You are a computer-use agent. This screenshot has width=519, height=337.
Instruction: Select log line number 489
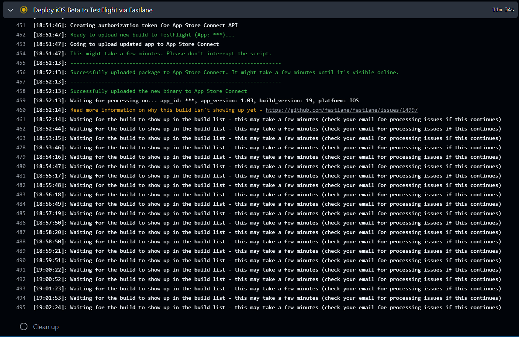pyautogui.click(x=21, y=251)
